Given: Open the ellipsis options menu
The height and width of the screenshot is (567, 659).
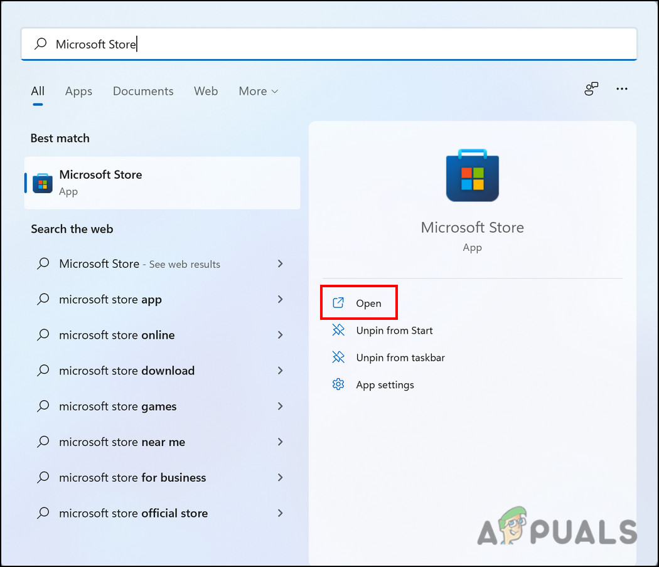Looking at the screenshot, I should pyautogui.click(x=622, y=89).
